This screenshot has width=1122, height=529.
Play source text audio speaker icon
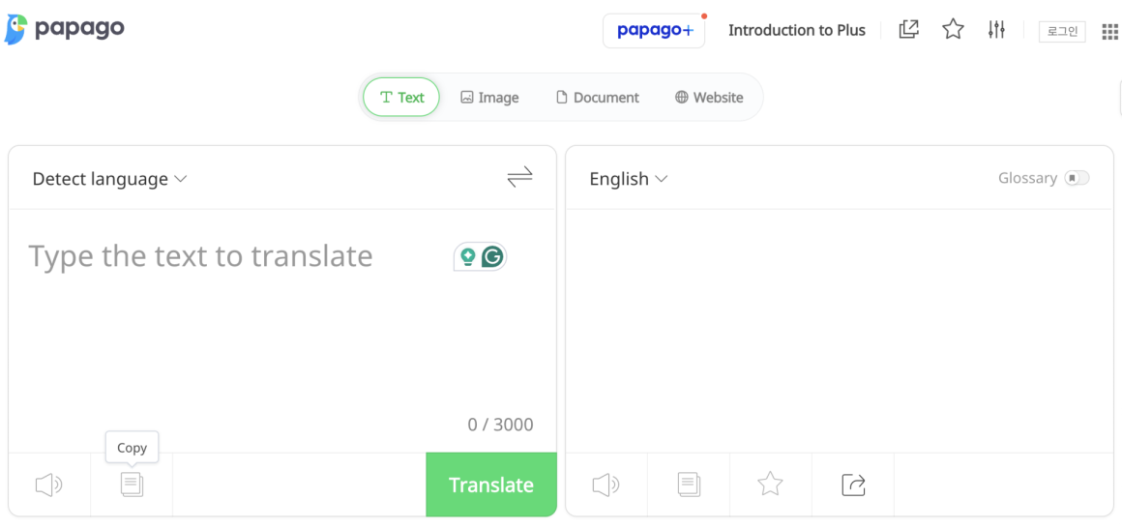[x=48, y=485]
